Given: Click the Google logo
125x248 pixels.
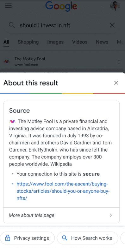Looking at the screenshot, I should pos(61,6).
